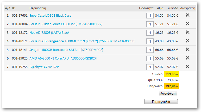The height and width of the screenshot is (112, 201).
Task: Click the Ποσότητα column header
Action: tap(146, 8)
